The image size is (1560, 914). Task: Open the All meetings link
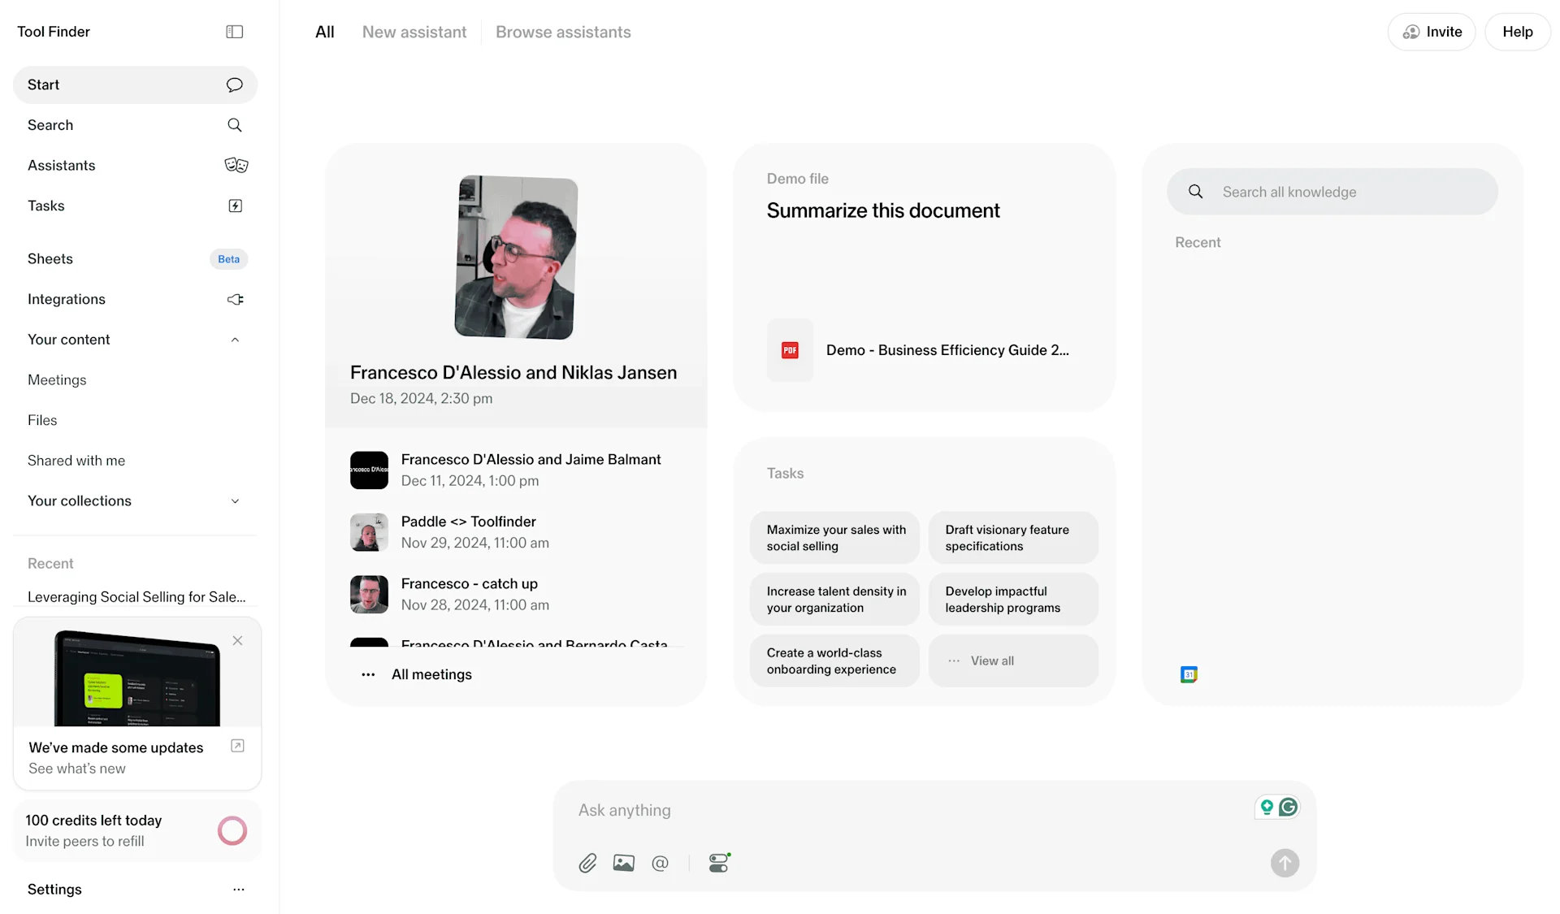point(431,674)
